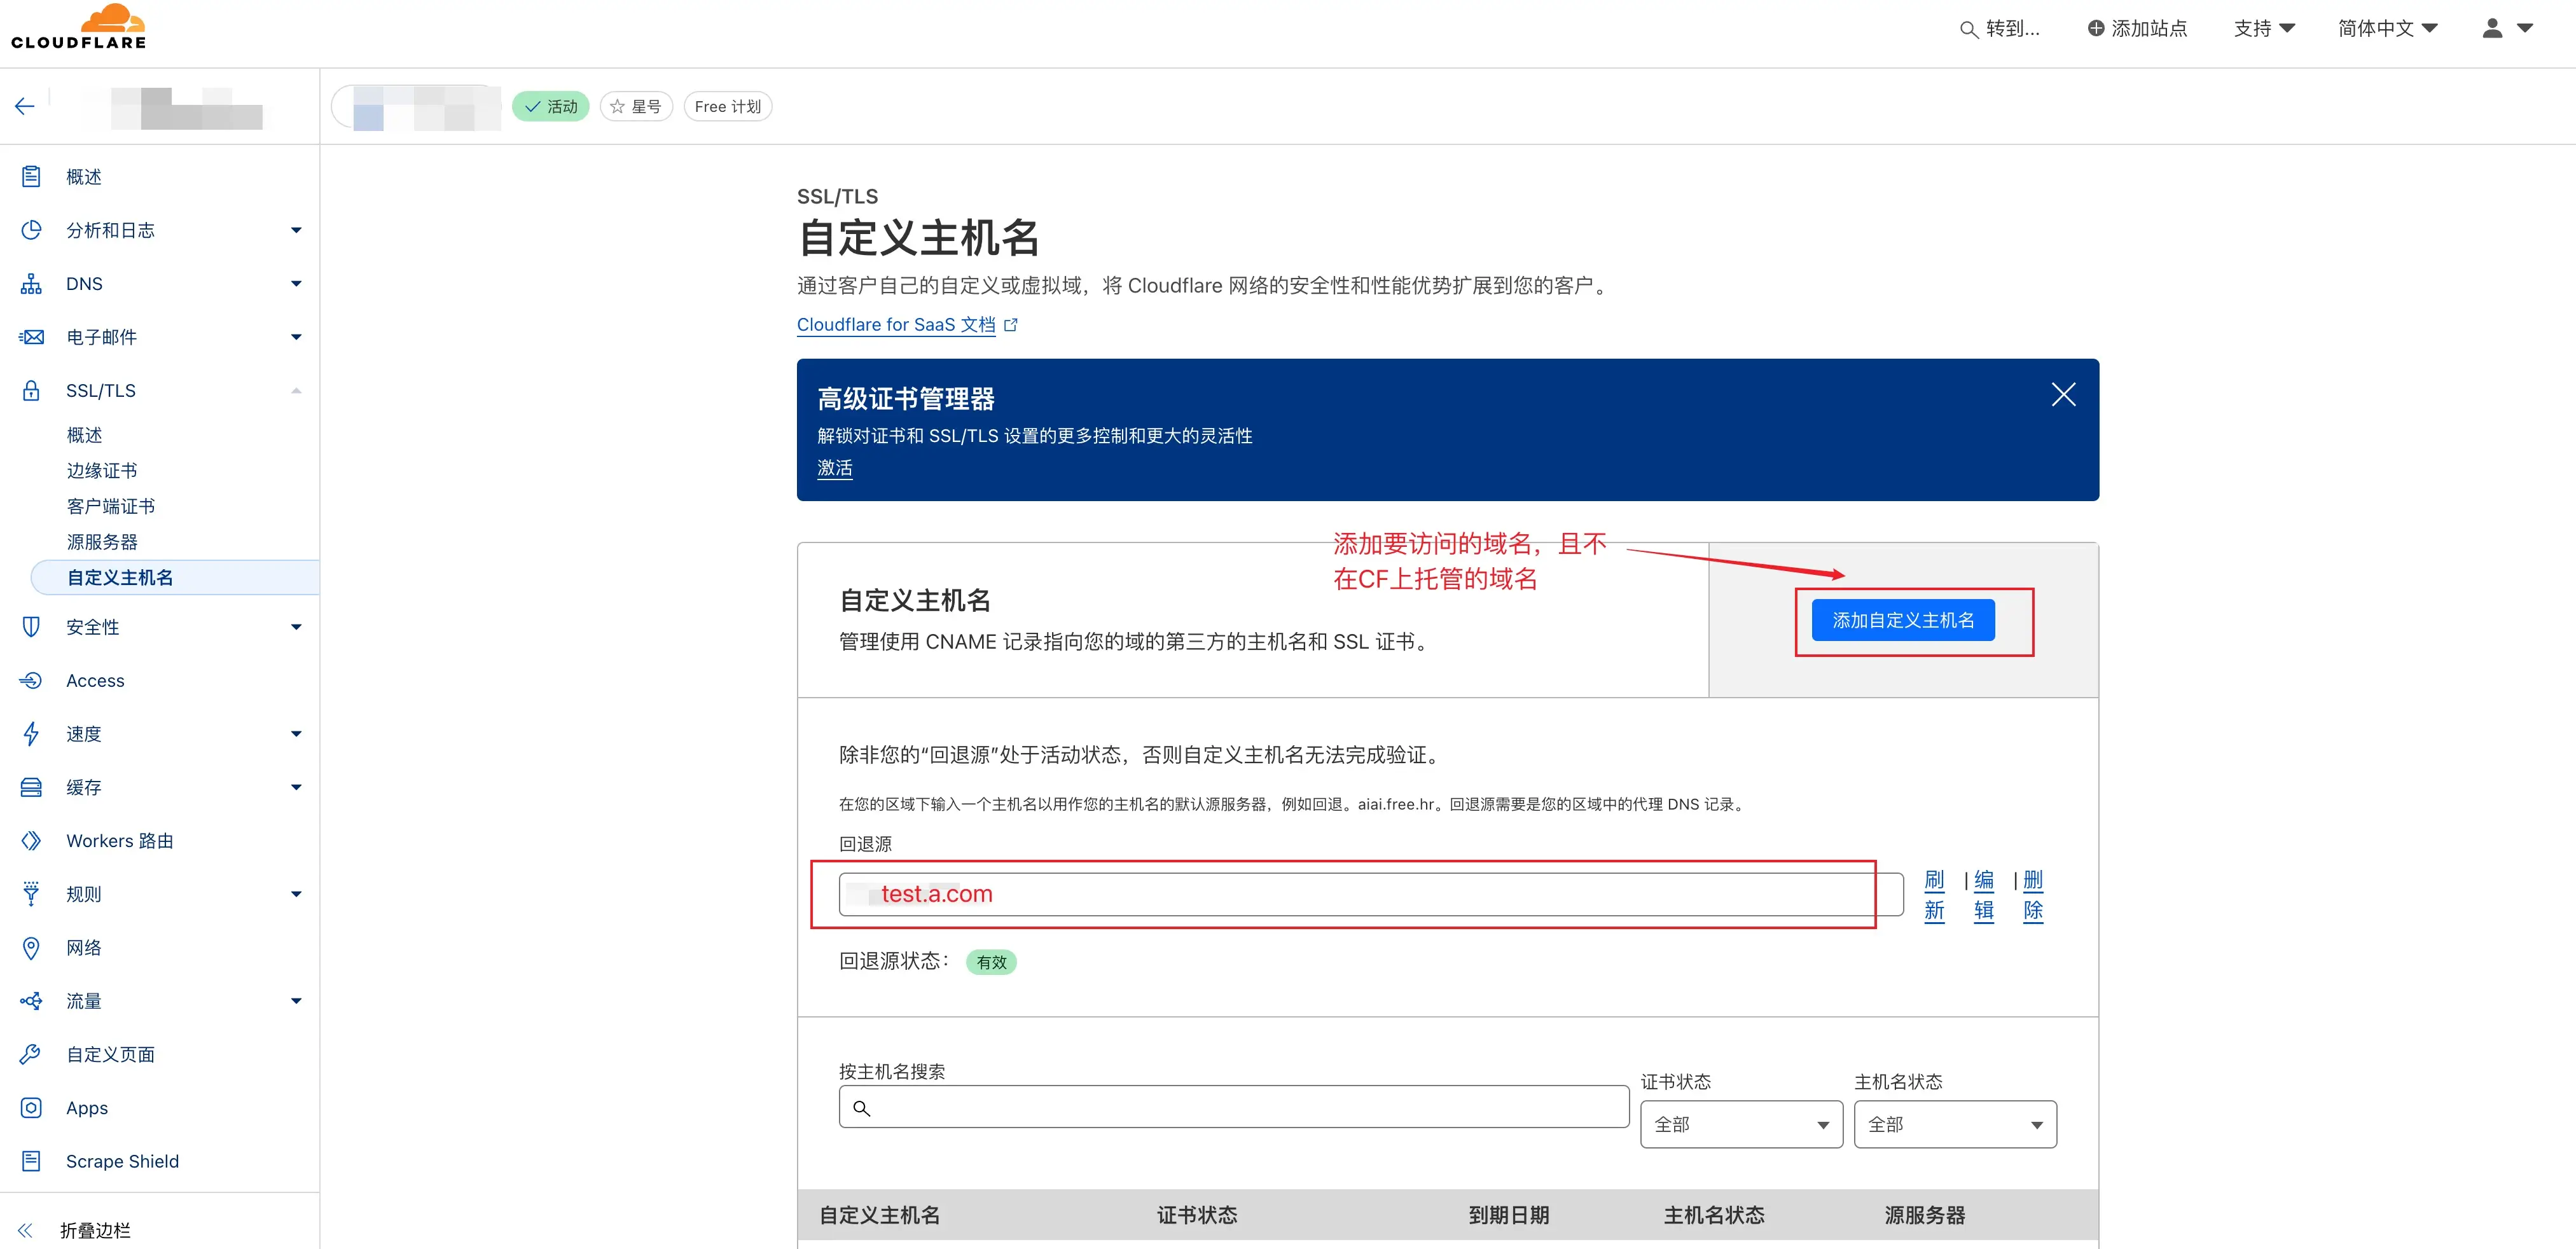Click the SSL/TLS lock icon

pos(31,391)
